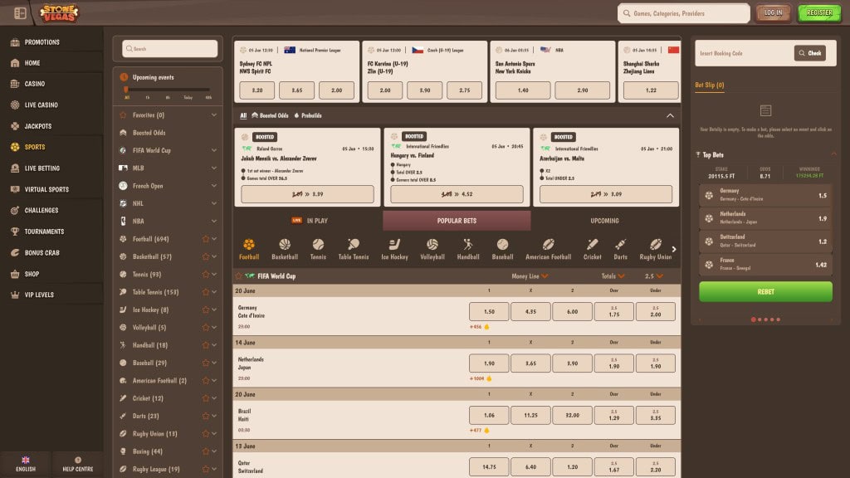Favorite the Cricket (12) category star

[x=206, y=398]
